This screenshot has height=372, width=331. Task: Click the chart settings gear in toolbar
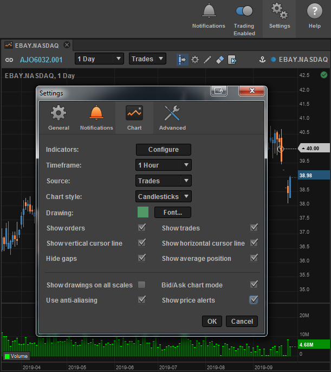click(x=195, y=59)
